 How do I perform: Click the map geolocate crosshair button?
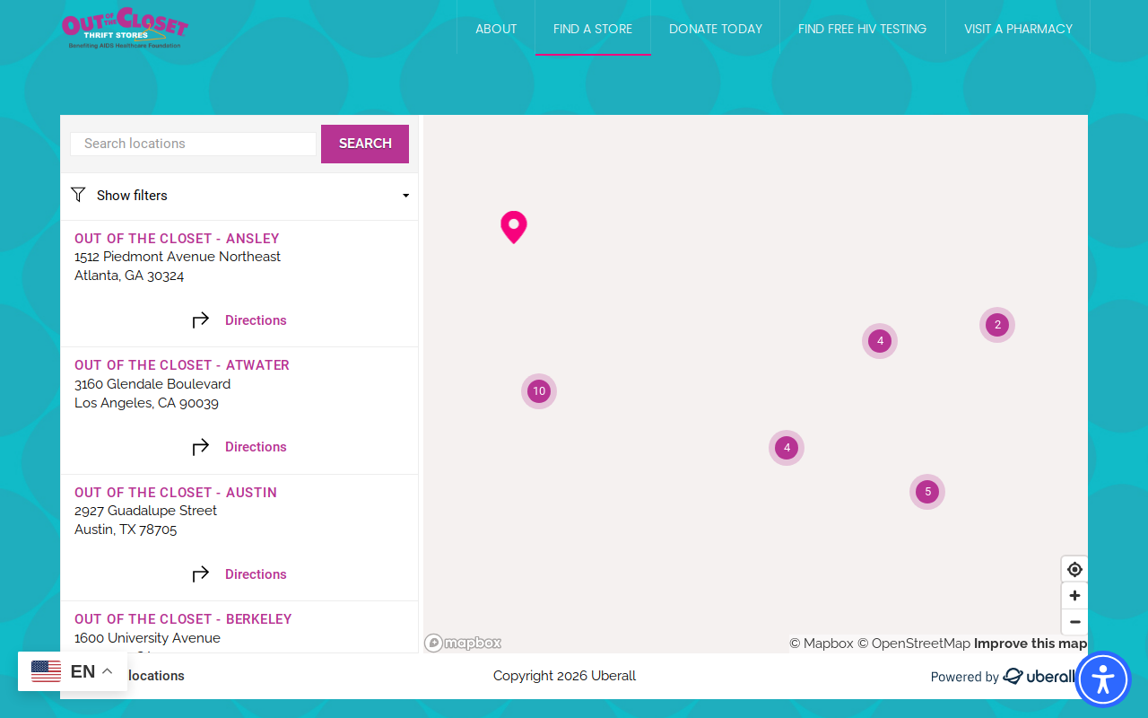tap(1074, 569)
